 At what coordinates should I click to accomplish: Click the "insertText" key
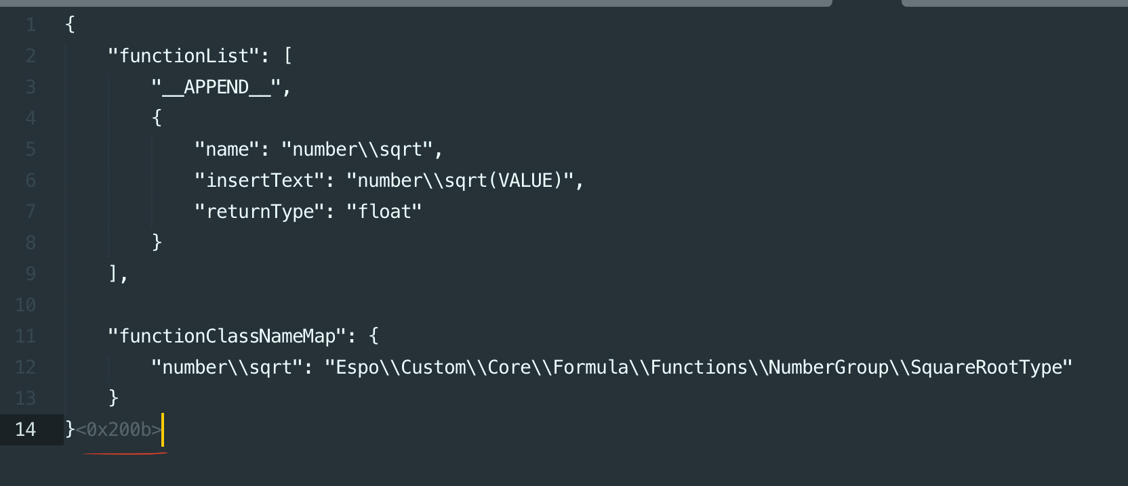(260, 180)
